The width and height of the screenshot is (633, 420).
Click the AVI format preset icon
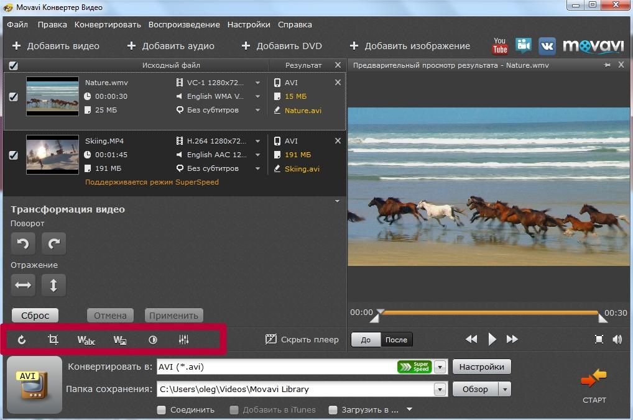click(x=34, y=385)
